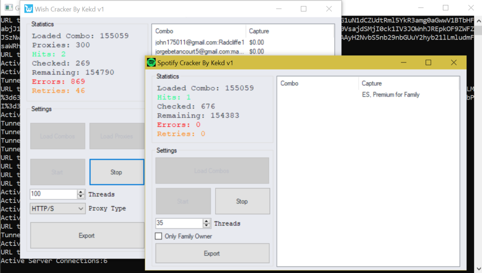The image size is (482, 273).
Task: Click Stop in the Wish Cracker window
Action: pos(117,172)
